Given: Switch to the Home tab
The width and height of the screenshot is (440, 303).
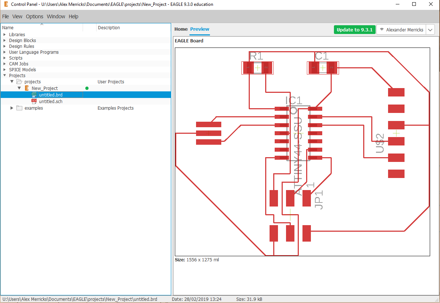Looking at the screenshot, I should click(181, 29).
